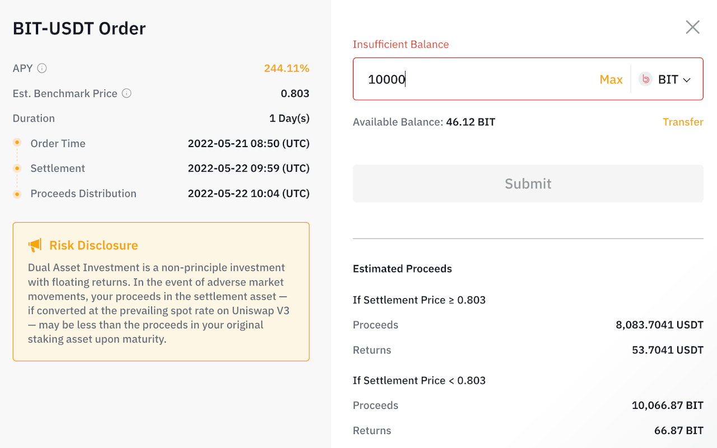717x448 pixels.
Task: Click the 10,066.87 BIT proceeds value
Action: tap(667, 405)
